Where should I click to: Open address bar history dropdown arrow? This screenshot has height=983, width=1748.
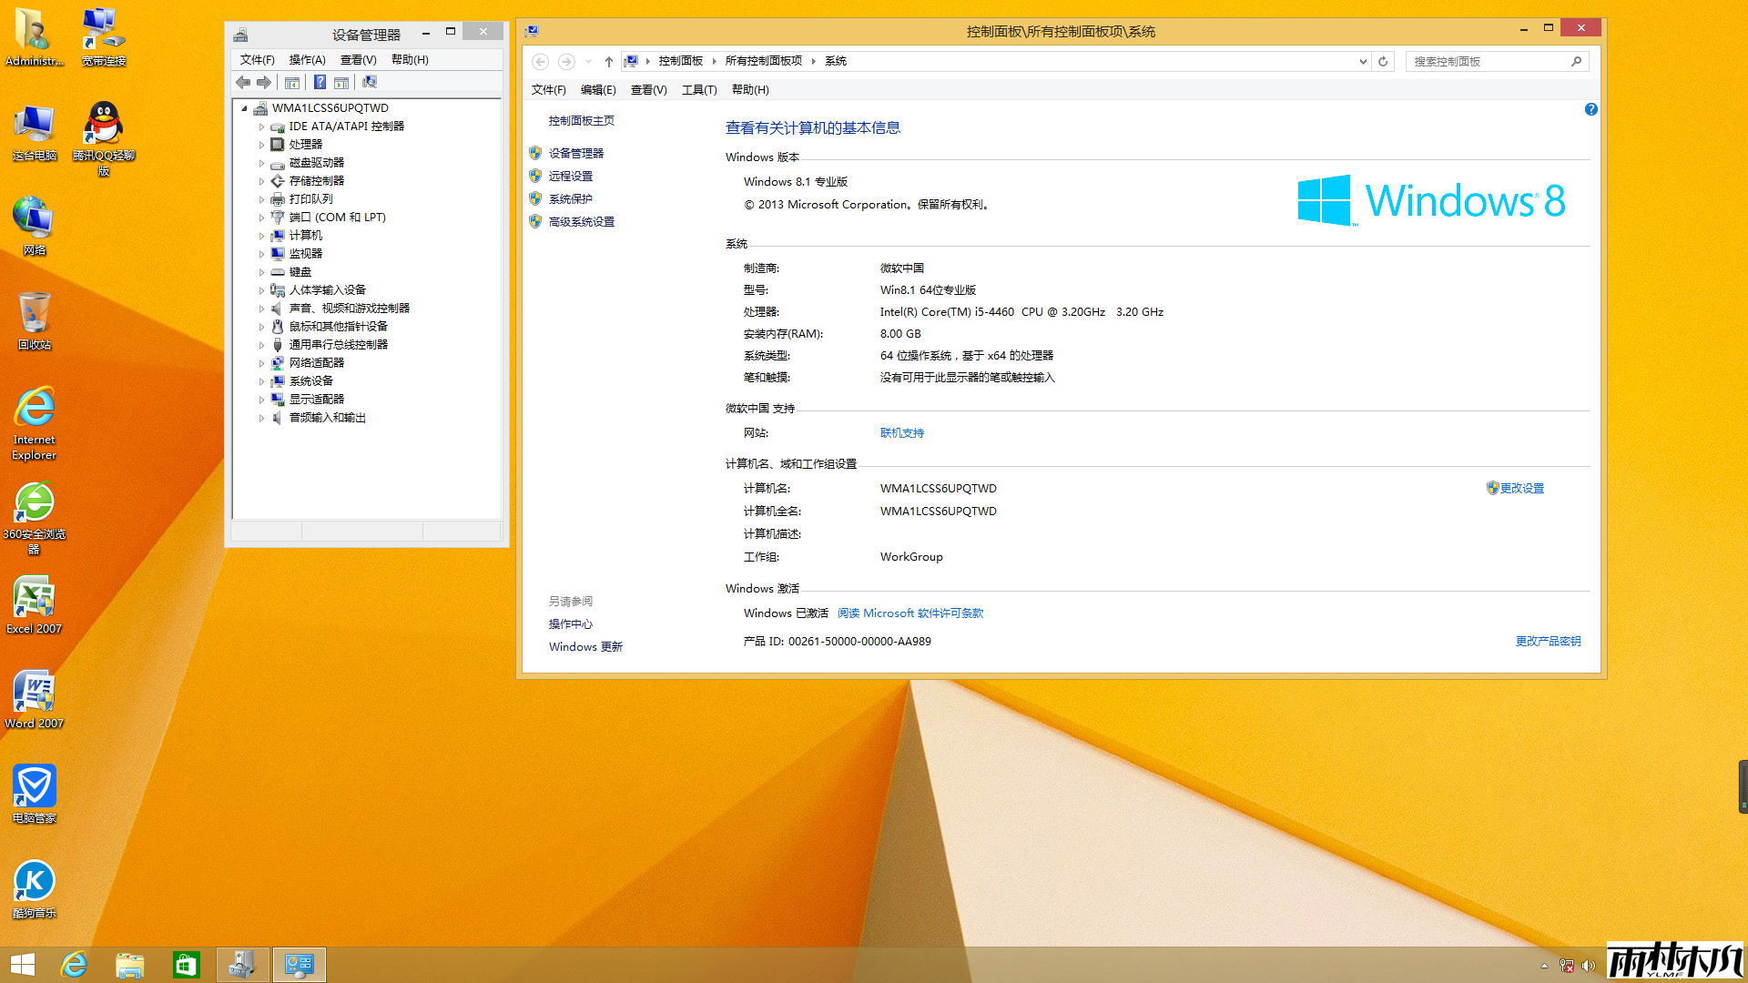click(1363, 61)
